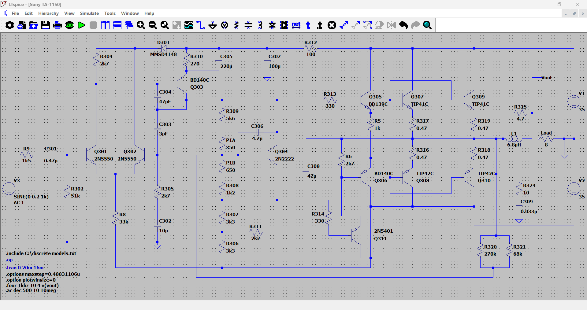Place a Resistor component
This screenshot has height=310, width=587.
pos(236,25)
